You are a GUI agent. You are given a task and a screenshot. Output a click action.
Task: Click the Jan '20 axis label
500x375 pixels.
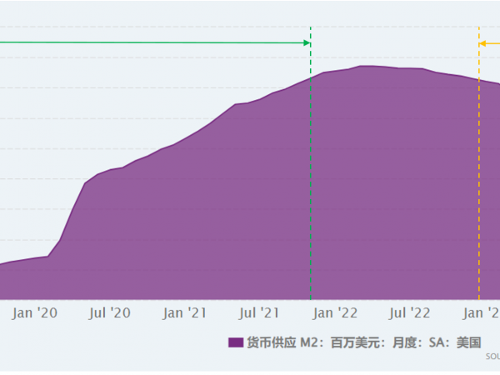tap(35, 313)
